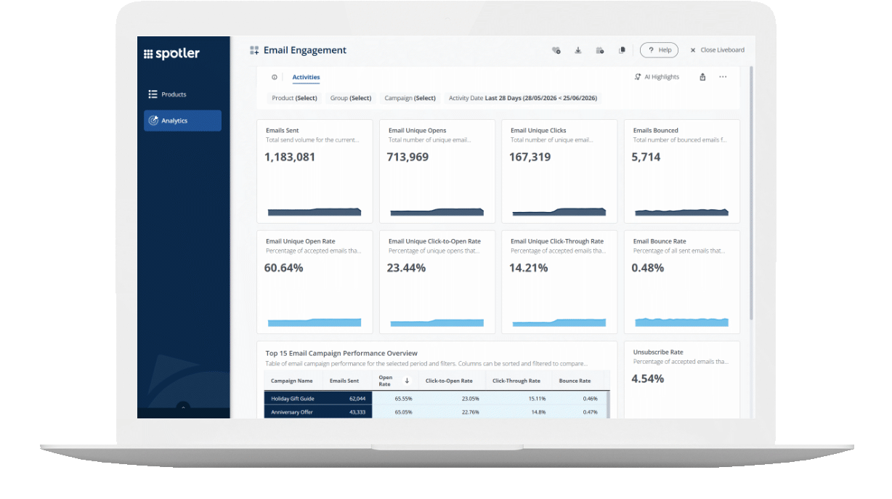
Task: Click the info icon beside Activities
Action: 275,77
